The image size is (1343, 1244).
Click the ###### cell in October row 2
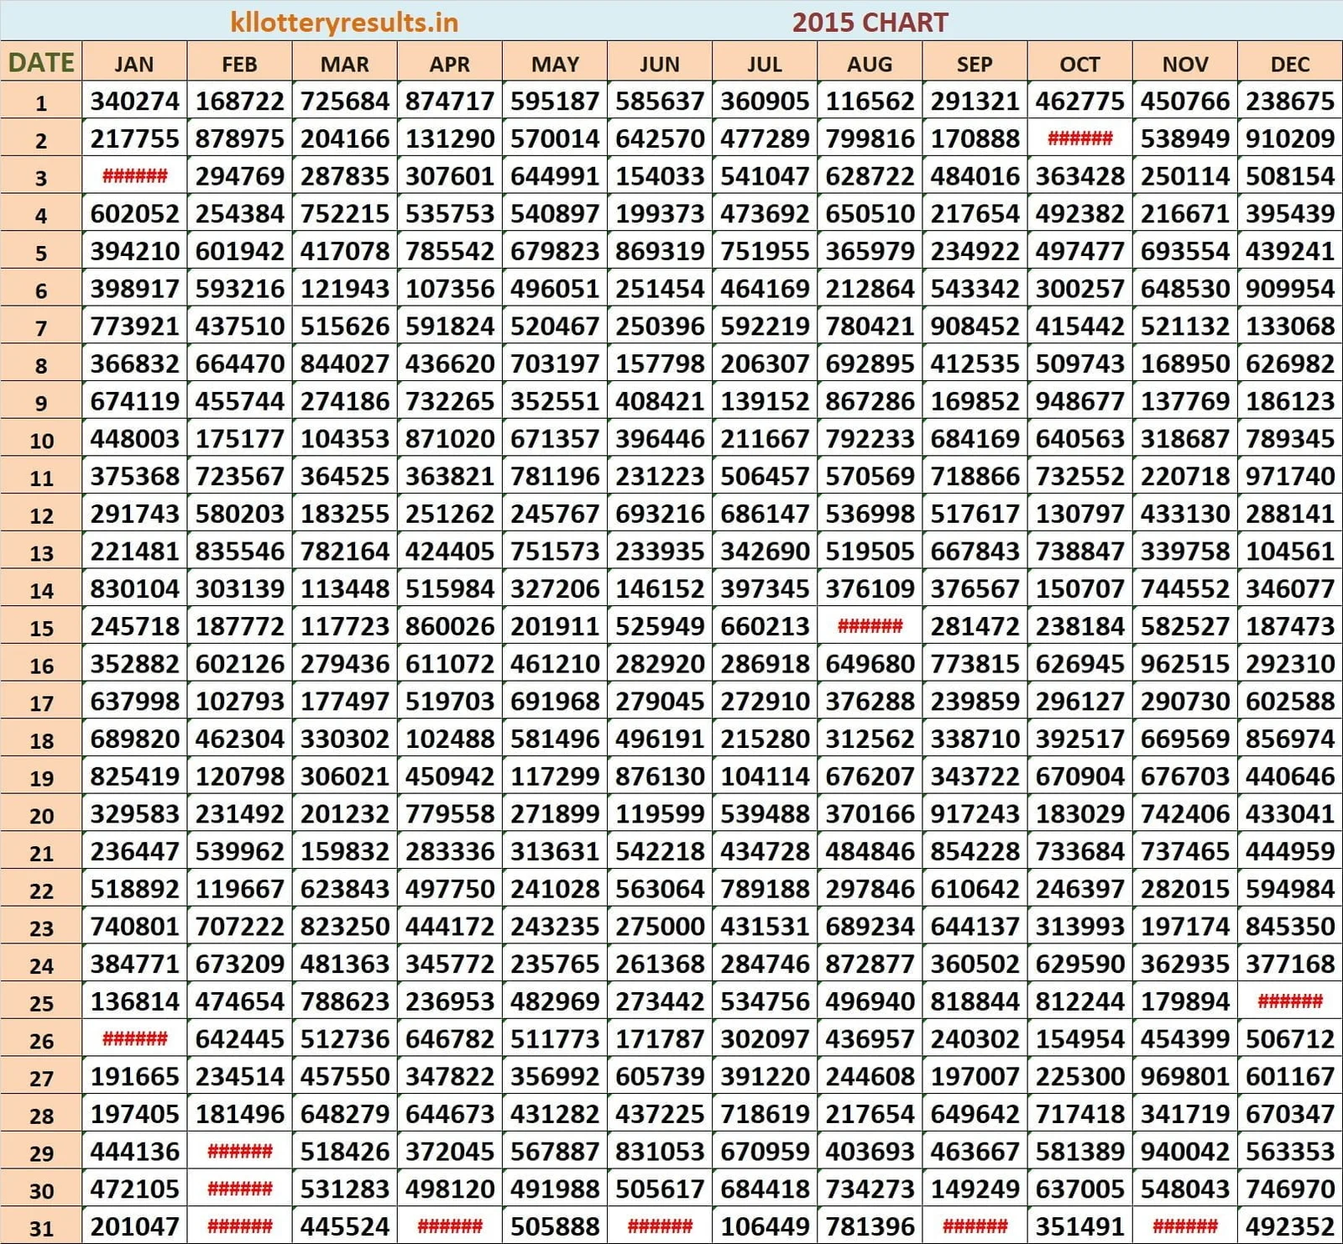tap(1079, 138)
